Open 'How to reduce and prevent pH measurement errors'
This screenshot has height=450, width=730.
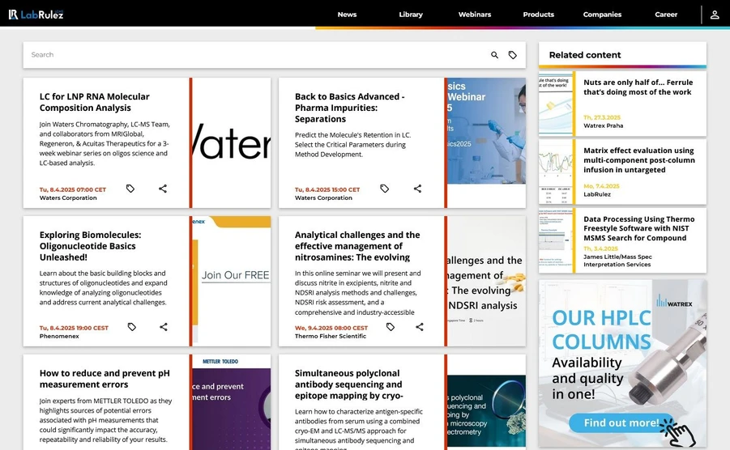[105, 379]
